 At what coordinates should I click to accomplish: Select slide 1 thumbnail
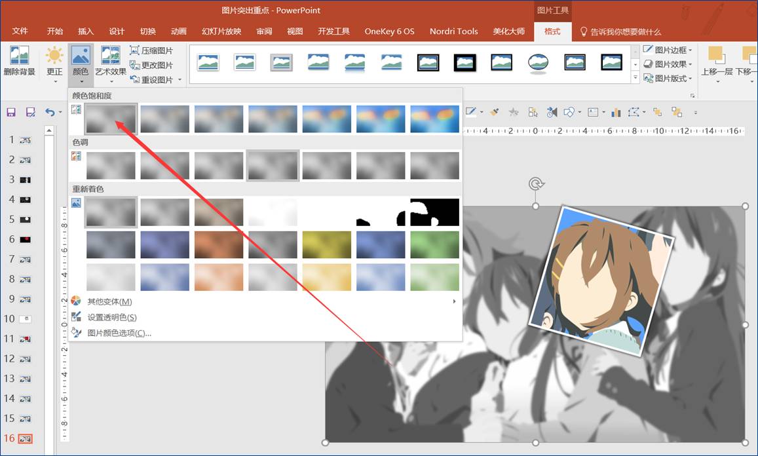(25, 140)
